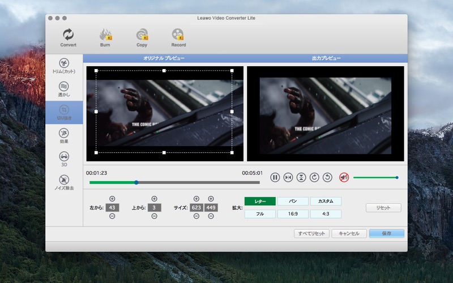This screenshot has width=453, height=283.
Task: Click the 出力プレビュー header
Action: (326, 58)
